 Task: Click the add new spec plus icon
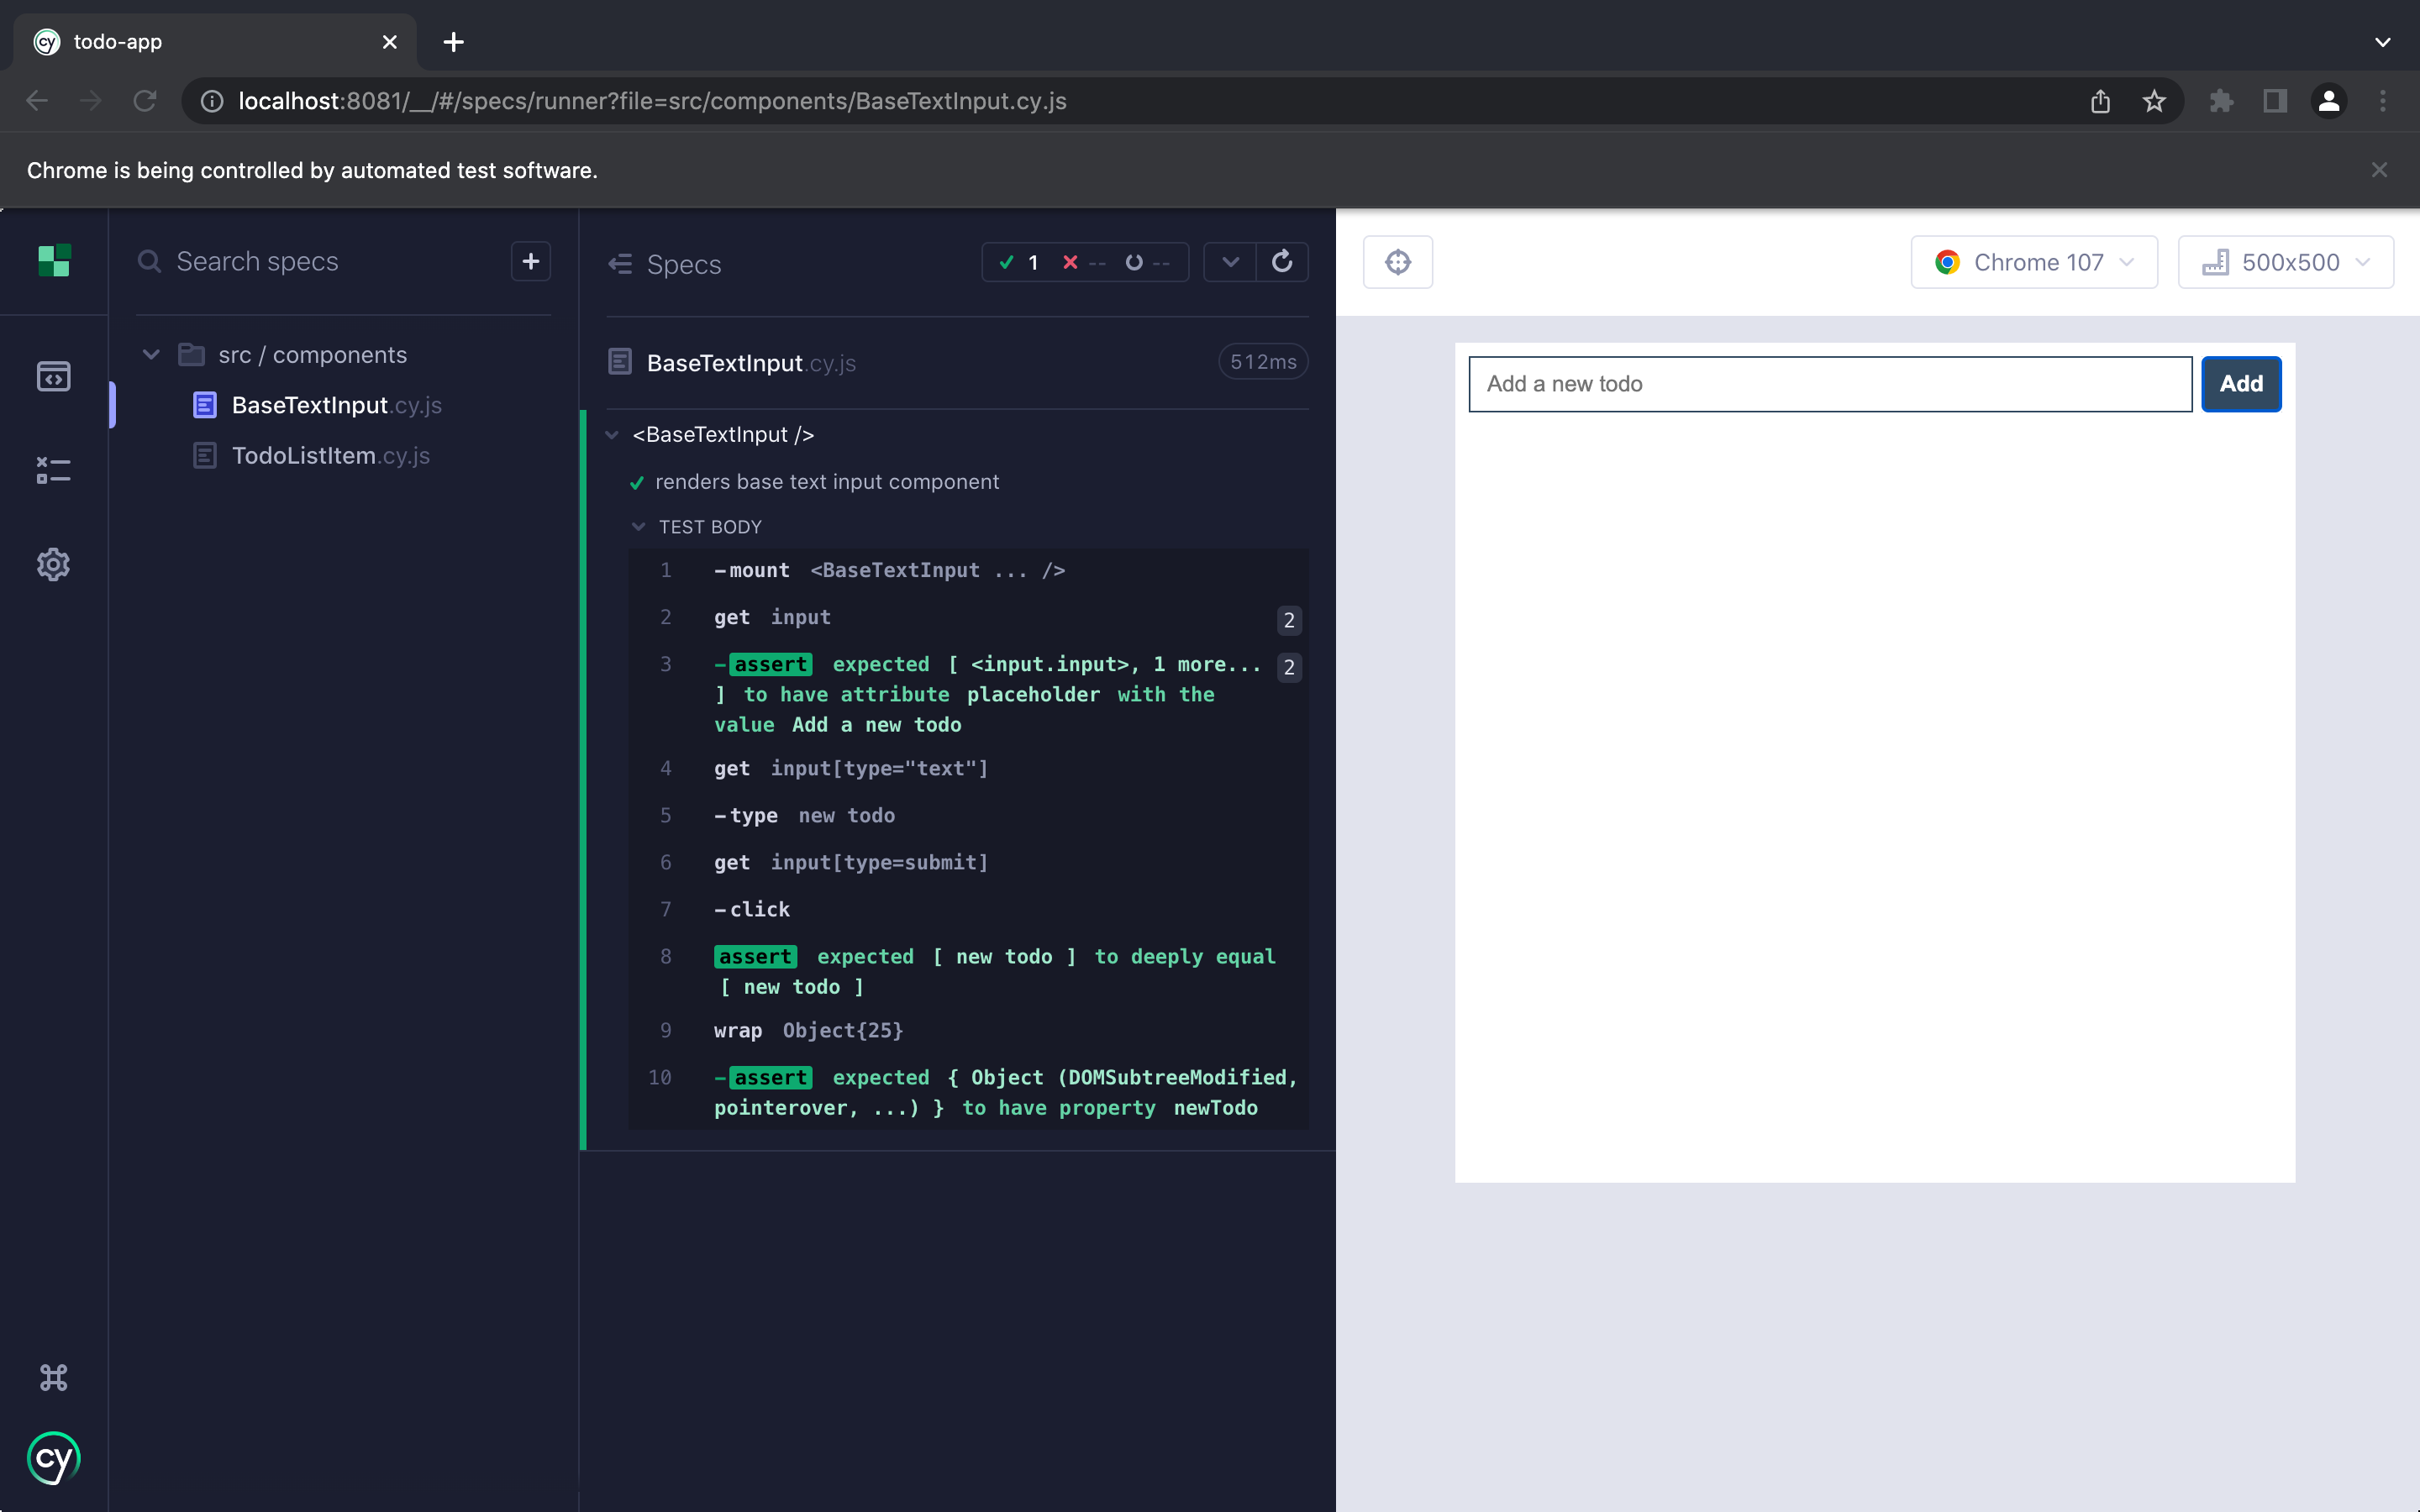tap(531, 261)
